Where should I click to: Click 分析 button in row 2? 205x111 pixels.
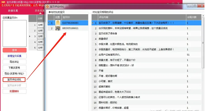(41, 31)
